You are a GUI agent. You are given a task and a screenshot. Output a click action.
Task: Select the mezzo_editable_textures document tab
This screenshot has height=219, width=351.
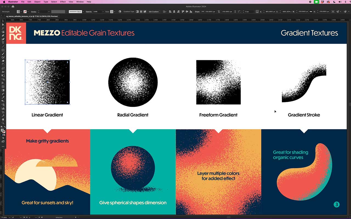pos(32,16)
